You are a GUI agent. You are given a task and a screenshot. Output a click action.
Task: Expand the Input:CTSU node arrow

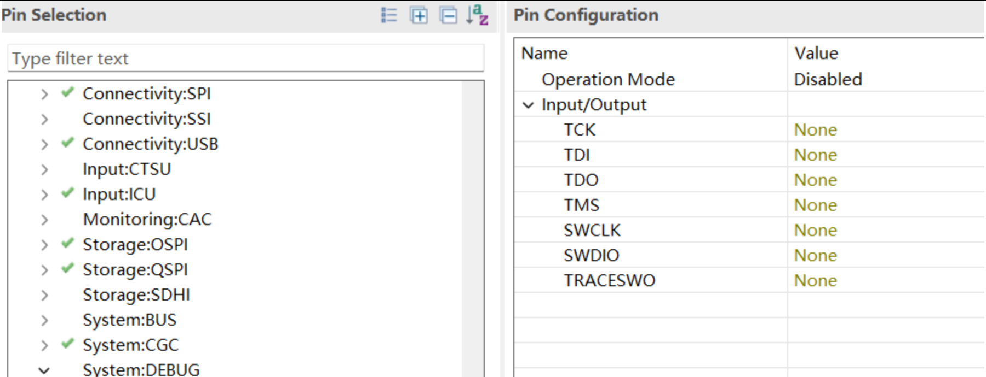[44, 169]
